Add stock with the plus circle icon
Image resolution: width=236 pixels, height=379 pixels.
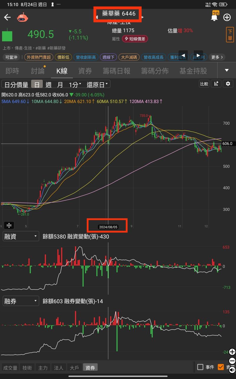tap(227, 17)
